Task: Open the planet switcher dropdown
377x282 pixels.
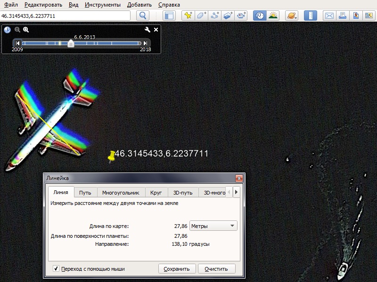Action: tap(292, 16)
